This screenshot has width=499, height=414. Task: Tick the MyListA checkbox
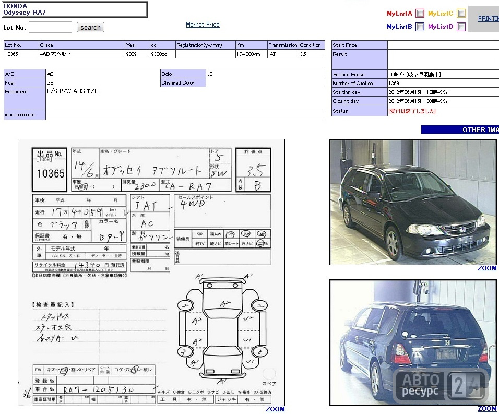420,14
